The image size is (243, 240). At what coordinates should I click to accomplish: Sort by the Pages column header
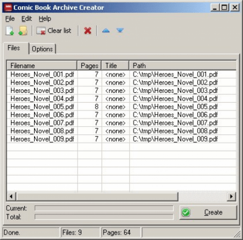pos(89,66)
